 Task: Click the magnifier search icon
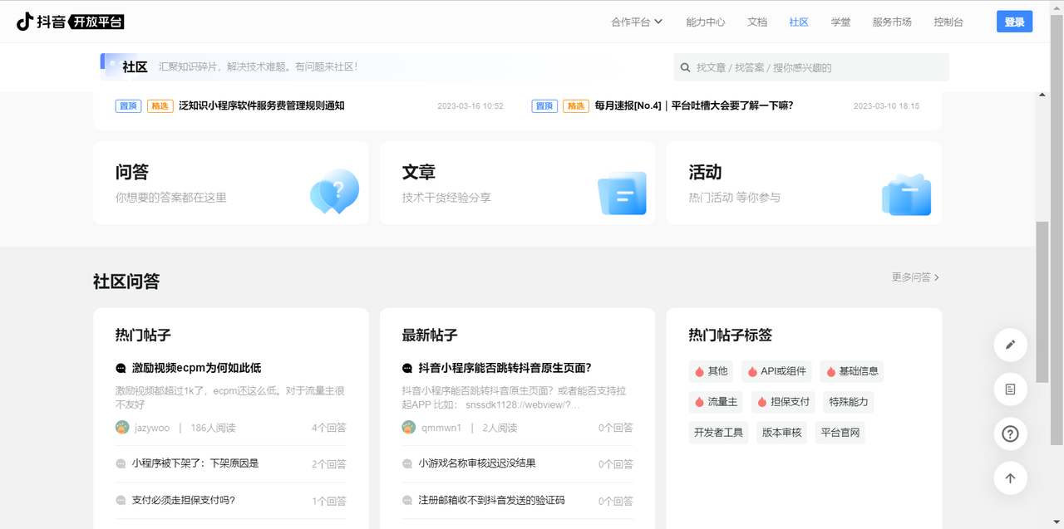point(686,67)
